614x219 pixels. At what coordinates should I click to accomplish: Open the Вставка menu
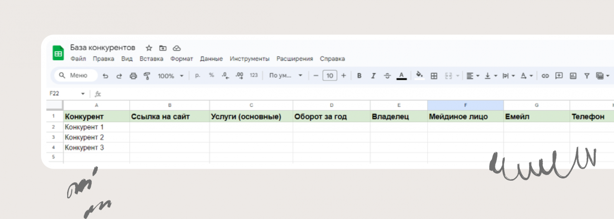[151, 59]
